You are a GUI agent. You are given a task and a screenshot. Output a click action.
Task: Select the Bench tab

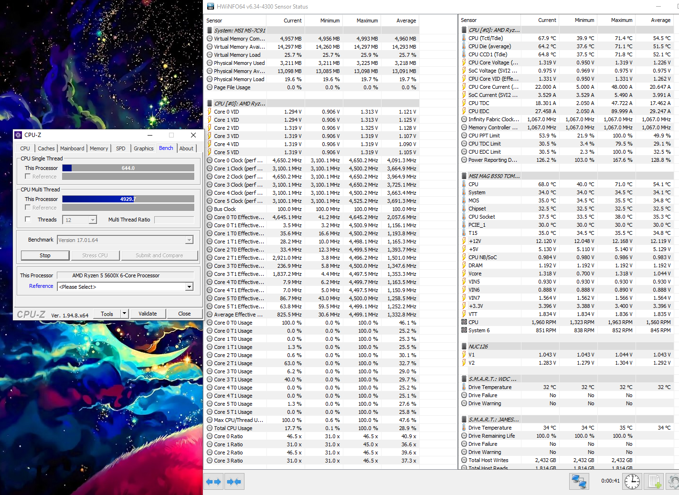pyautogui.click(x=166, y=148)
